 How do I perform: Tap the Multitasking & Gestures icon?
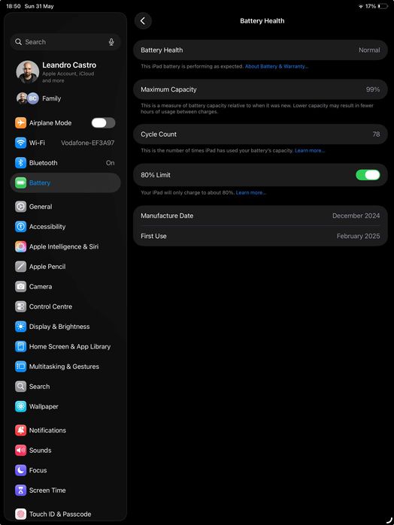click(20, 367)
